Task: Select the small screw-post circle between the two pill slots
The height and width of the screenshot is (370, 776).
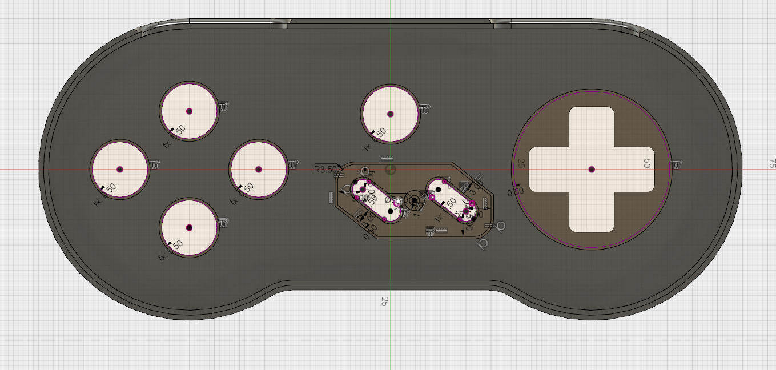Action: tap(414, 200)
